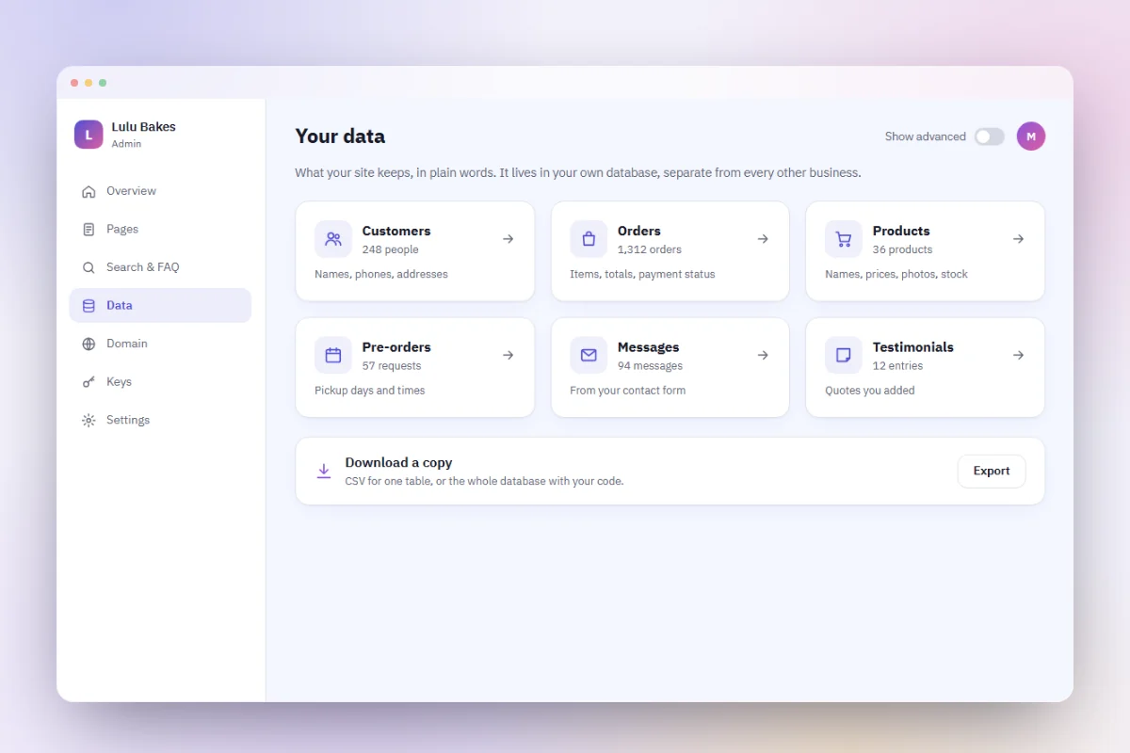This screenshot has height=753, width=1130.
Task: Open the M user avatar
Action: [1031, 136]
